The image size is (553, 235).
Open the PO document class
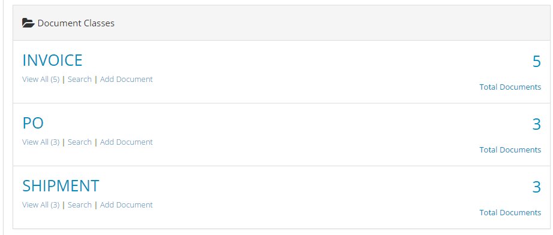coord(33,123)
